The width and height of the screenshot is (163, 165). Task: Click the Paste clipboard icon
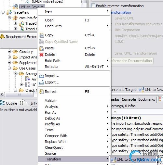point(41,48)
